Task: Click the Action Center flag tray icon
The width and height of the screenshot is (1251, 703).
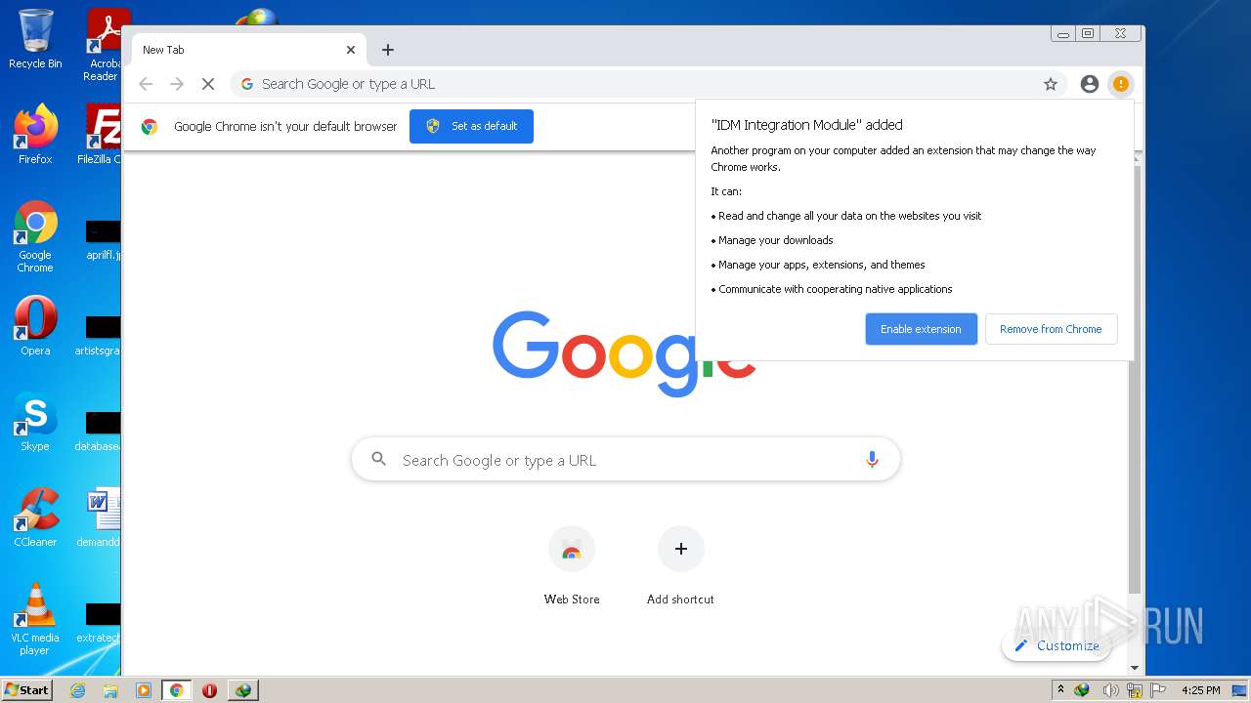Action: point(1160,690)
